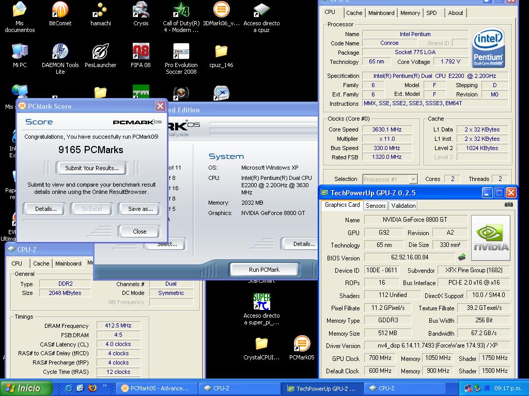529x396 pixels.
Task: Select Mainboard tab in lower CPU-Z window
Action: 68,263
